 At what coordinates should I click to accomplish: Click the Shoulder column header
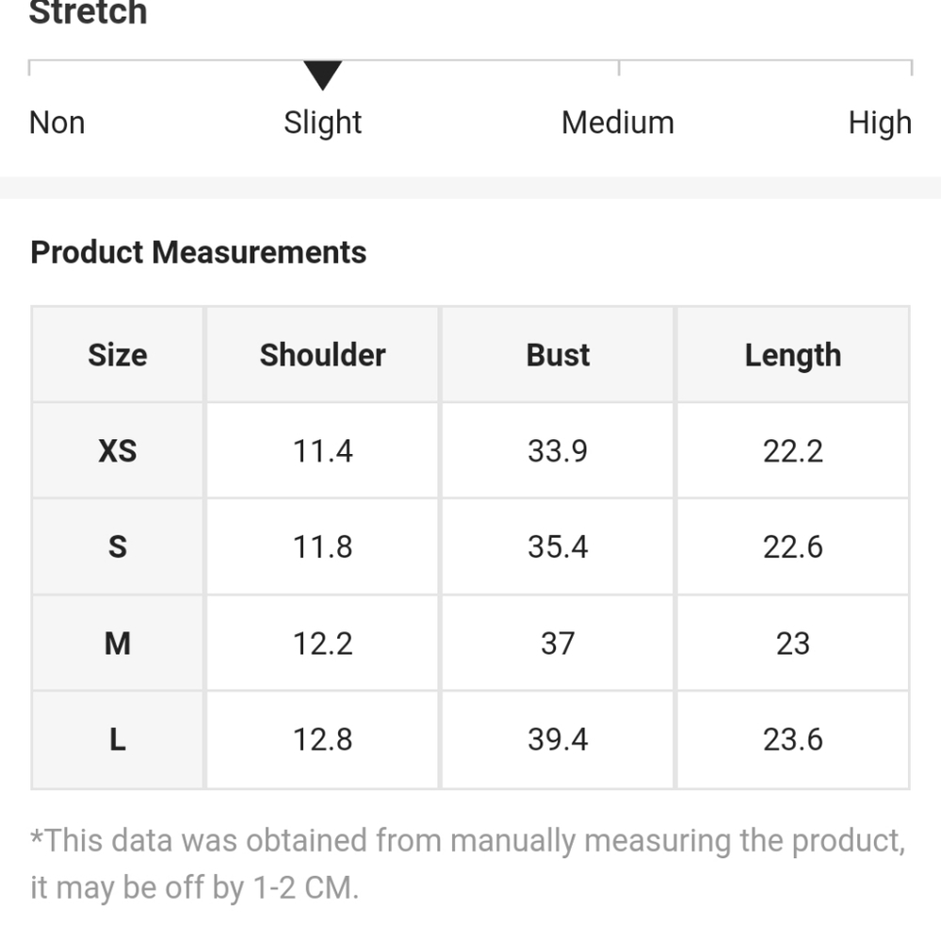tap(323, 355)
